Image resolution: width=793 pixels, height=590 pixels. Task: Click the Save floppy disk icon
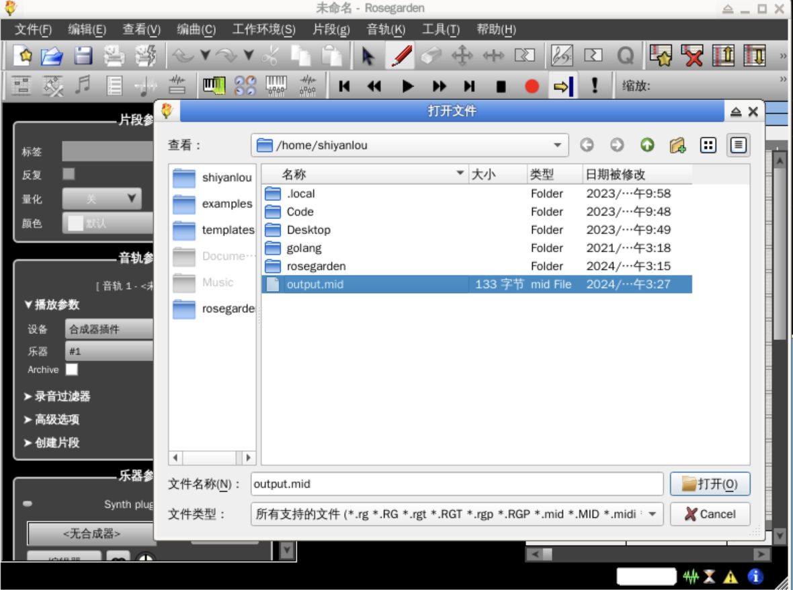[83, 56]
